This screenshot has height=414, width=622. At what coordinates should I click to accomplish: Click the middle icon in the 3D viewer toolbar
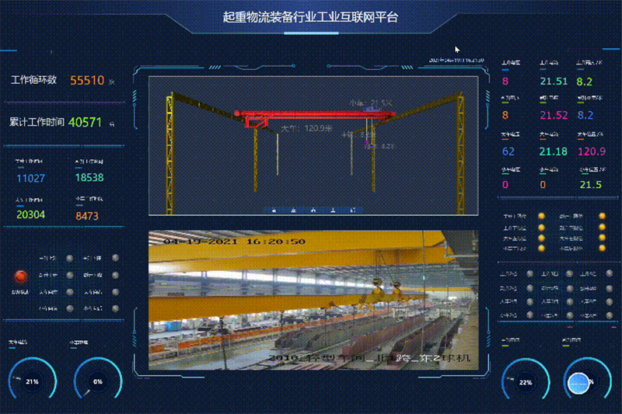pos(313,210)
